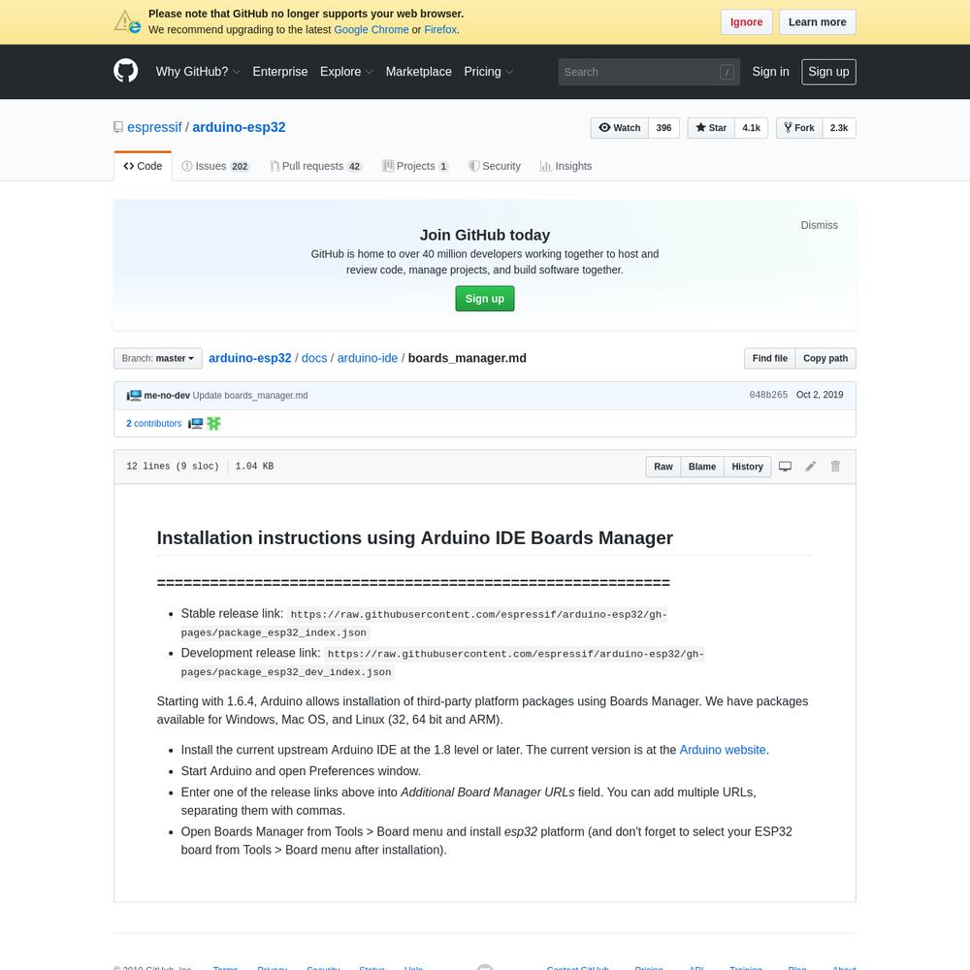Ignore the unsupported browser warning
Viewport: 970px width, 970px height.
point(746,22)
